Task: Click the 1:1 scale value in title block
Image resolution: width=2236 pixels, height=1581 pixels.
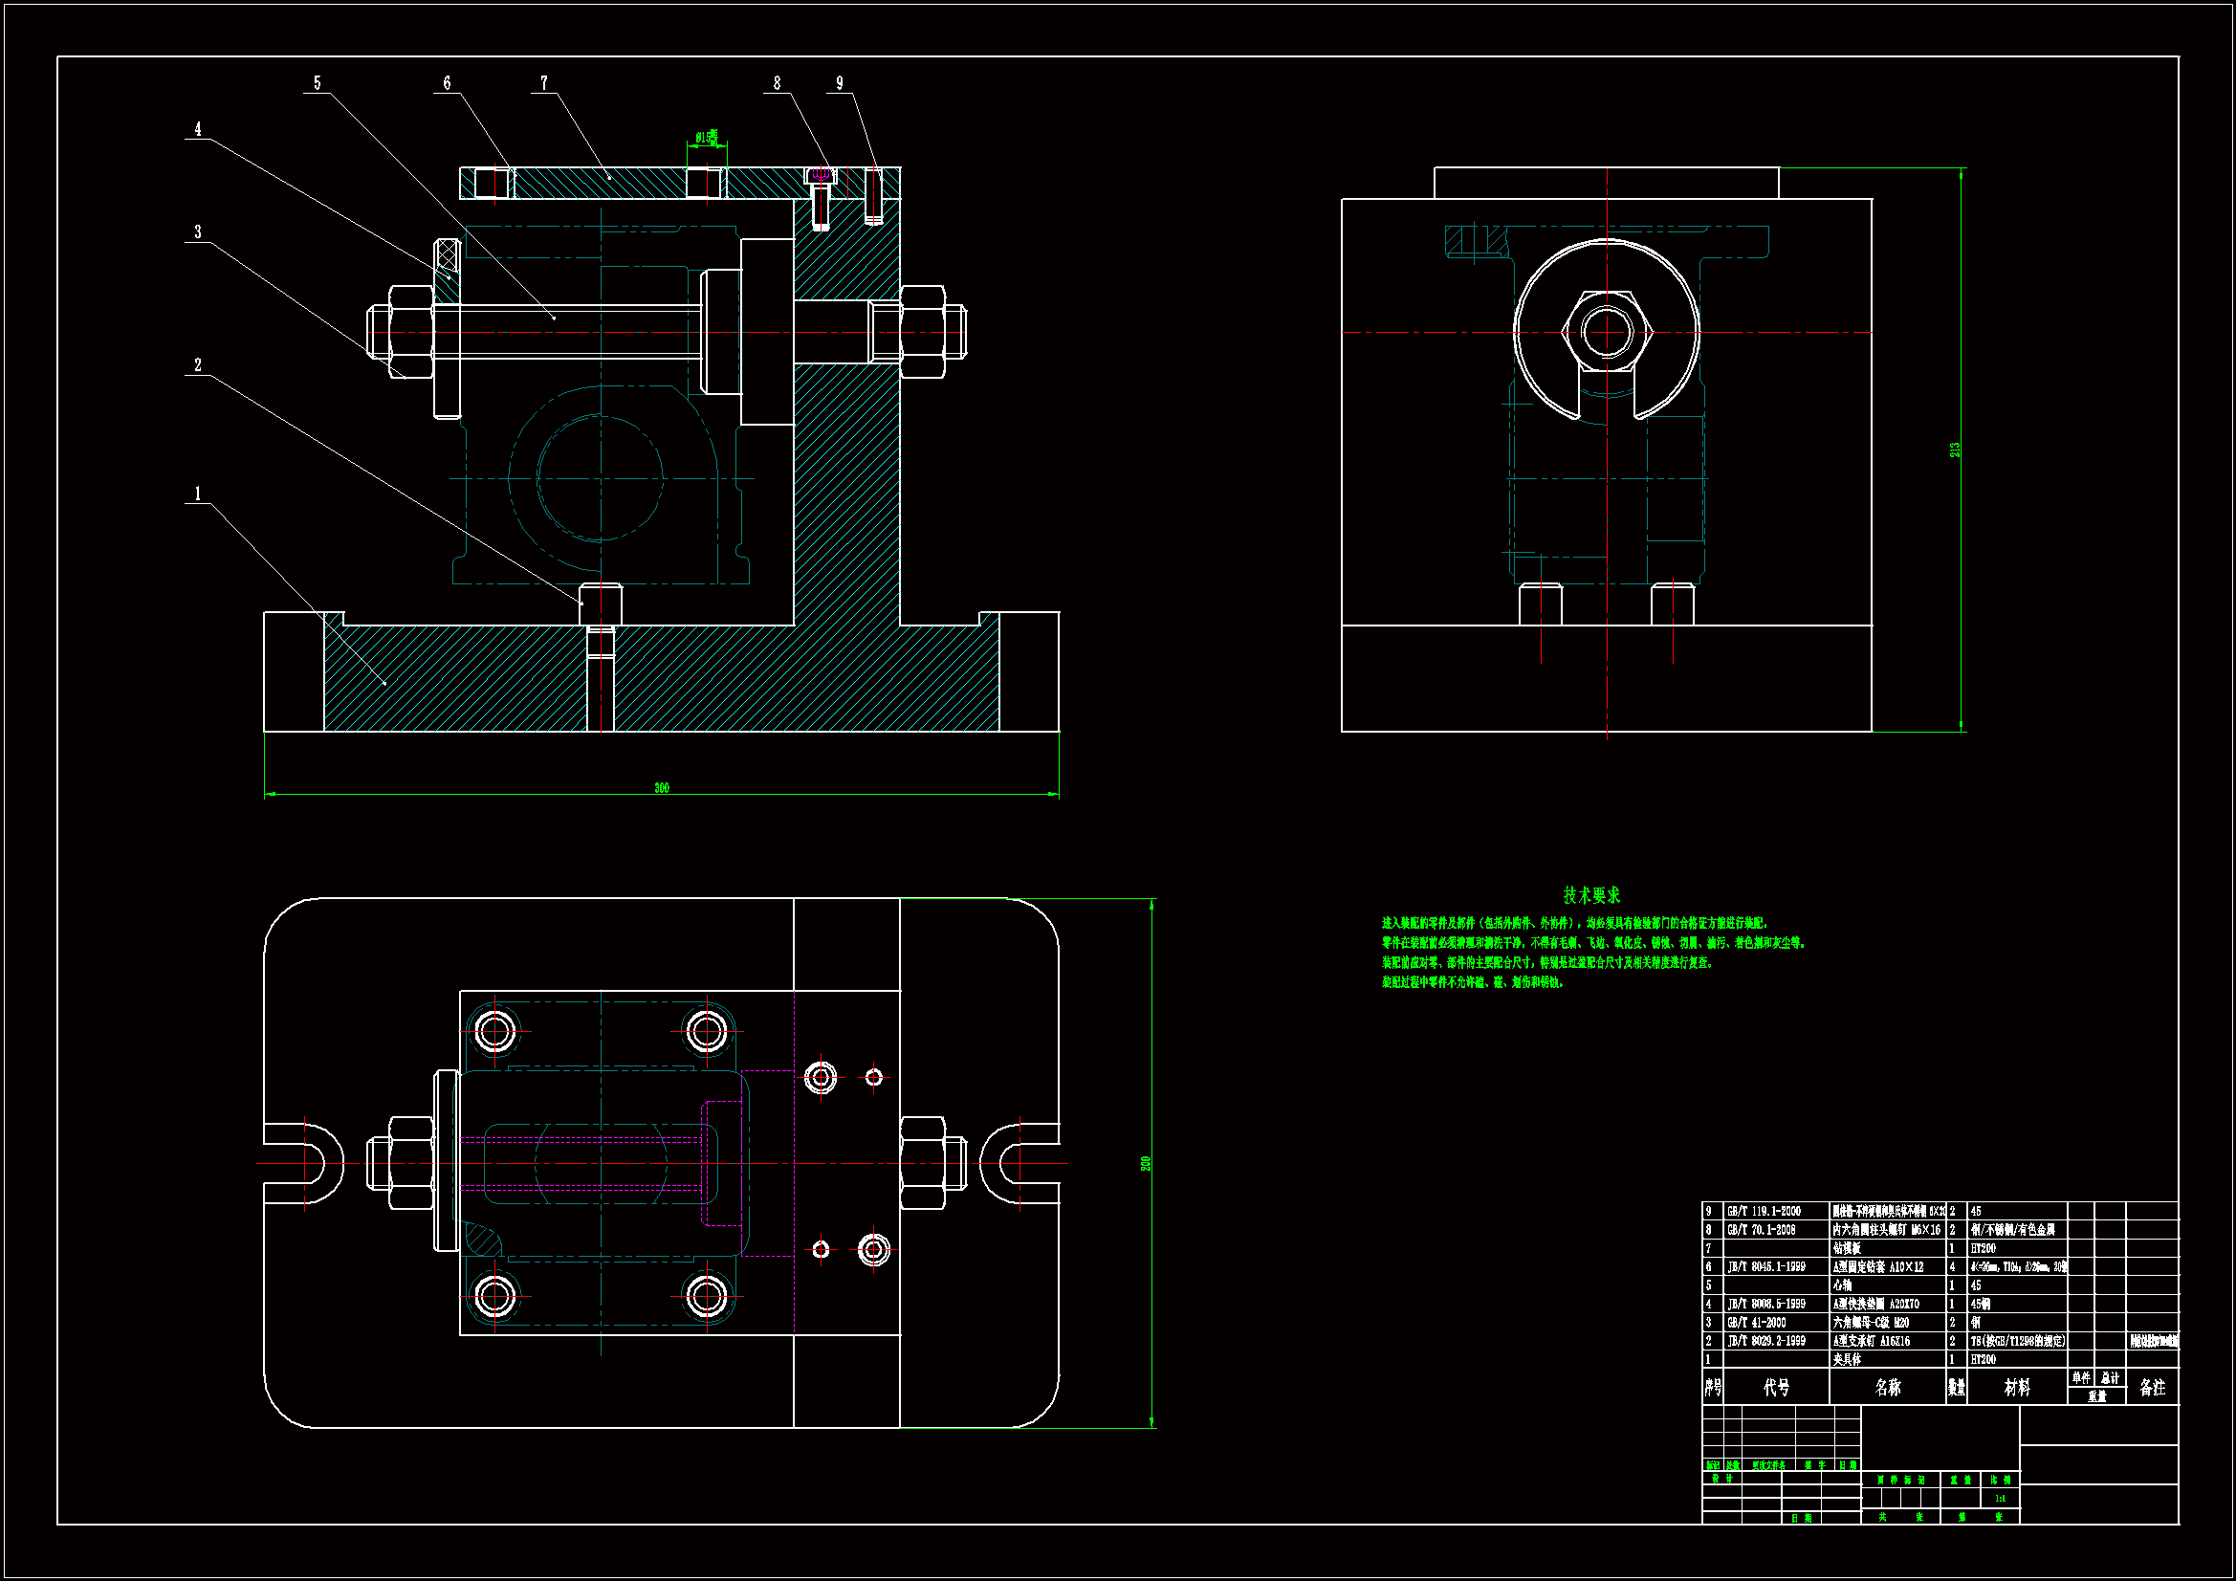Action: pos(2001,1498)
